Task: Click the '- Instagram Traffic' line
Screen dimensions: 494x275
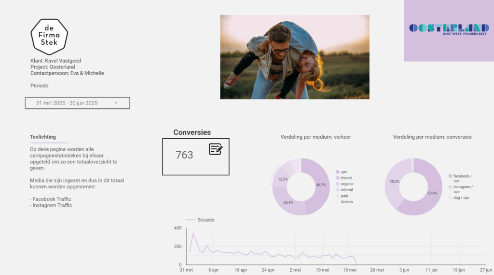Action: (x=51, y=206)
